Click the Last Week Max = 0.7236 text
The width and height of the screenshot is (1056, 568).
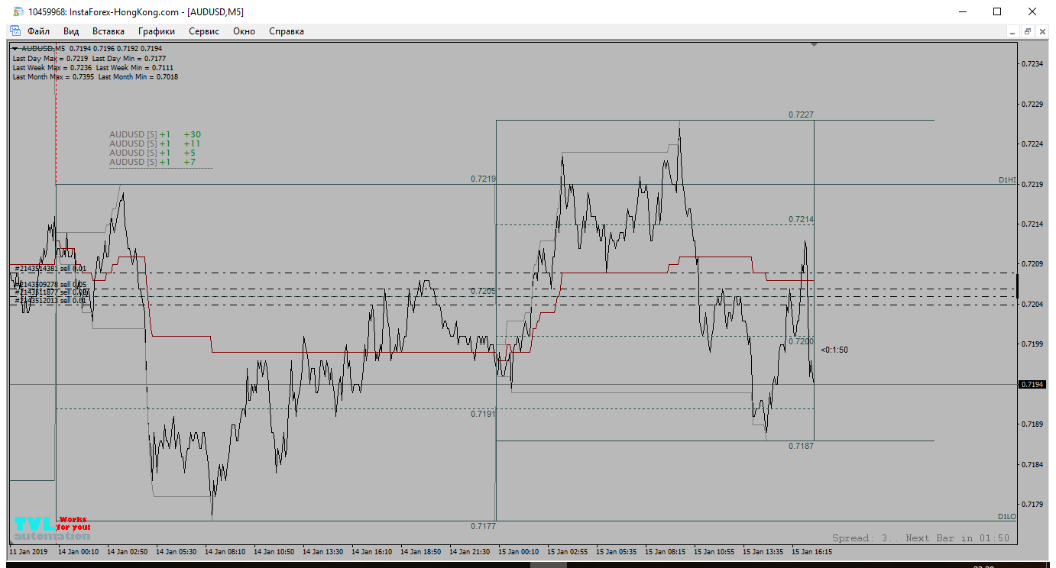coord(52,67)
